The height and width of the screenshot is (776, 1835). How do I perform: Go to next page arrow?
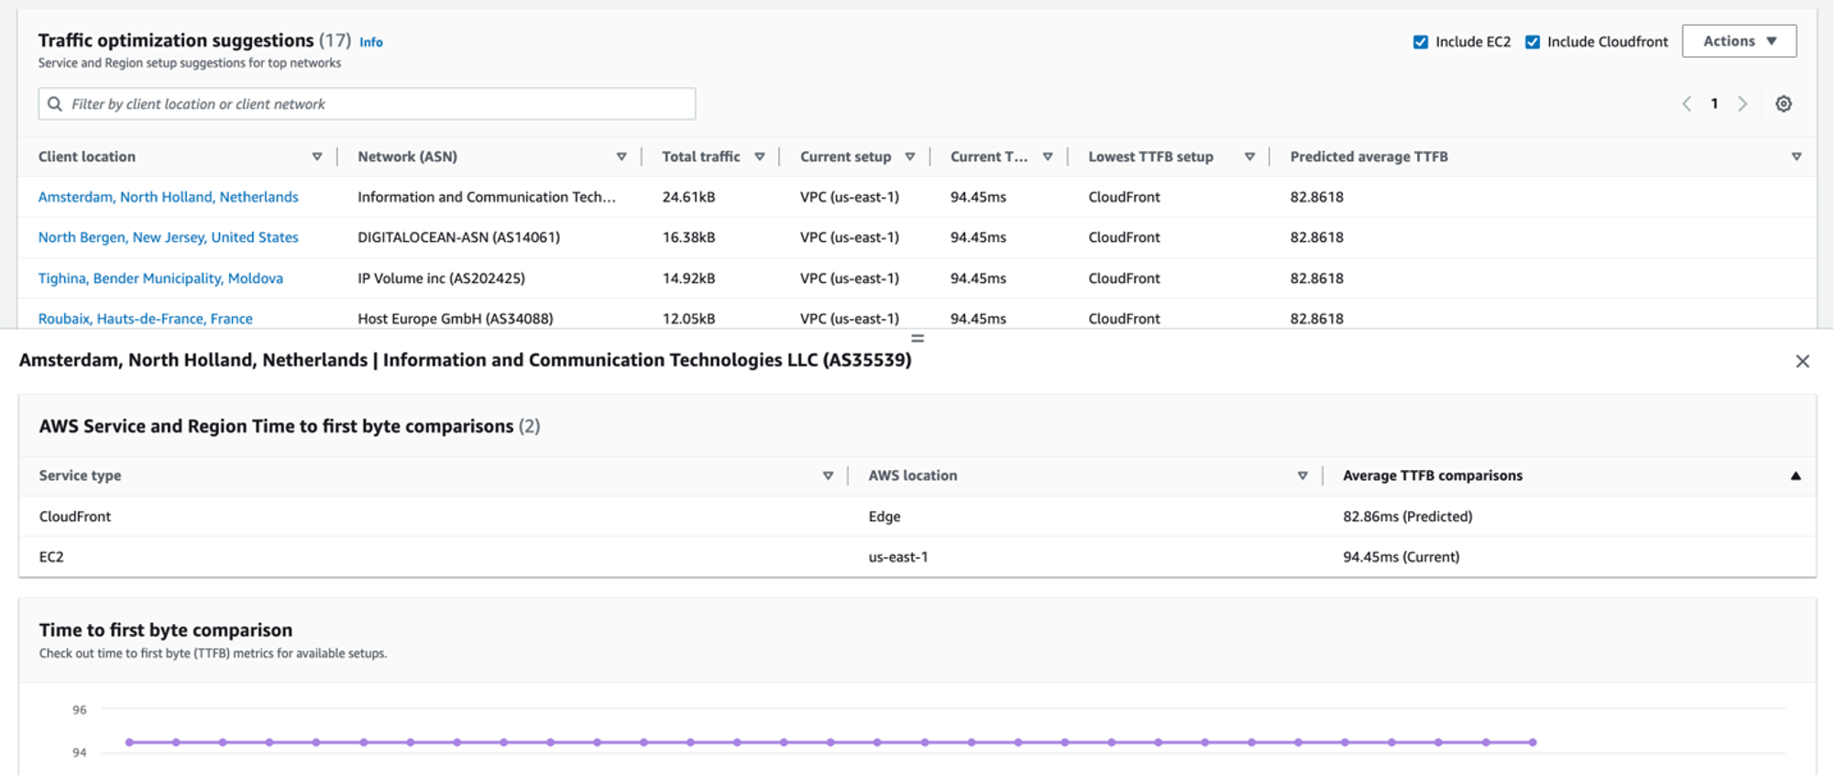pos(1742,104)
